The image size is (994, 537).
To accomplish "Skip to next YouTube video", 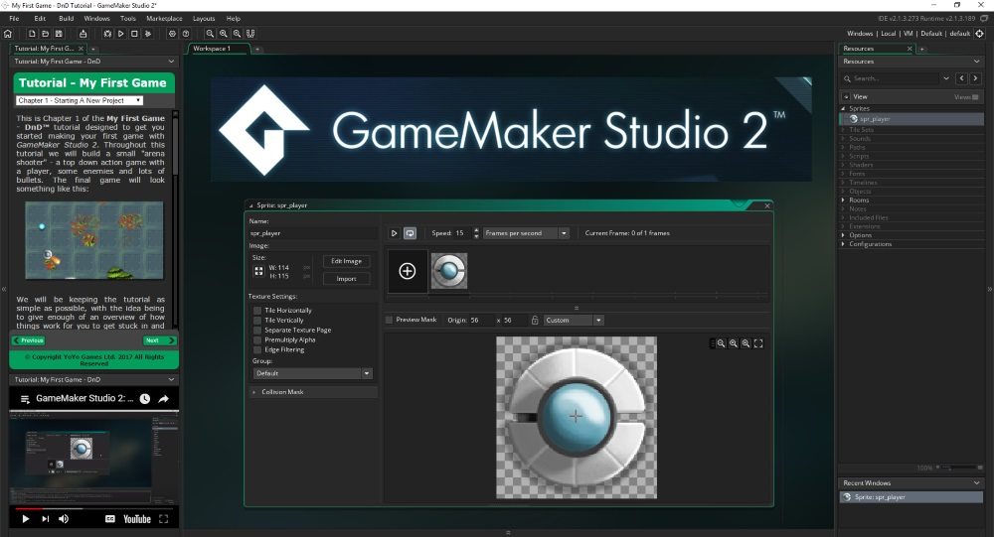I will click(45, 518).
